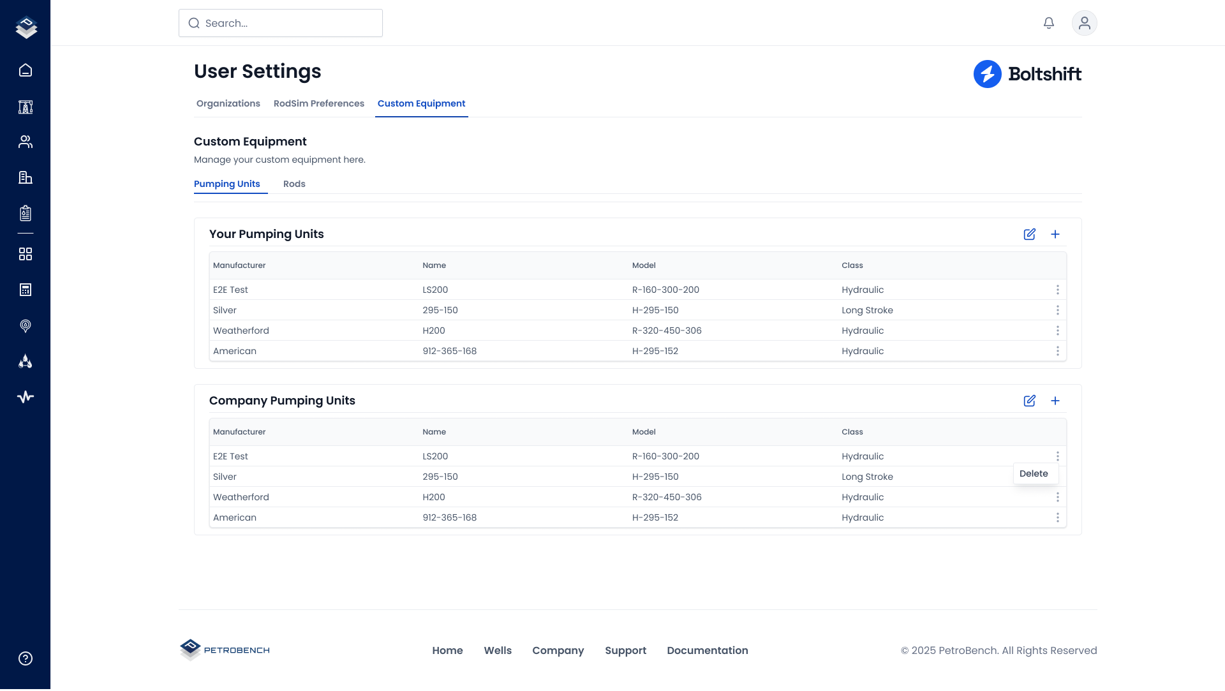The image size is (1225, 691).
Task: Edit Your Pumping Units with pencil icon
Action: (1029, 234)
